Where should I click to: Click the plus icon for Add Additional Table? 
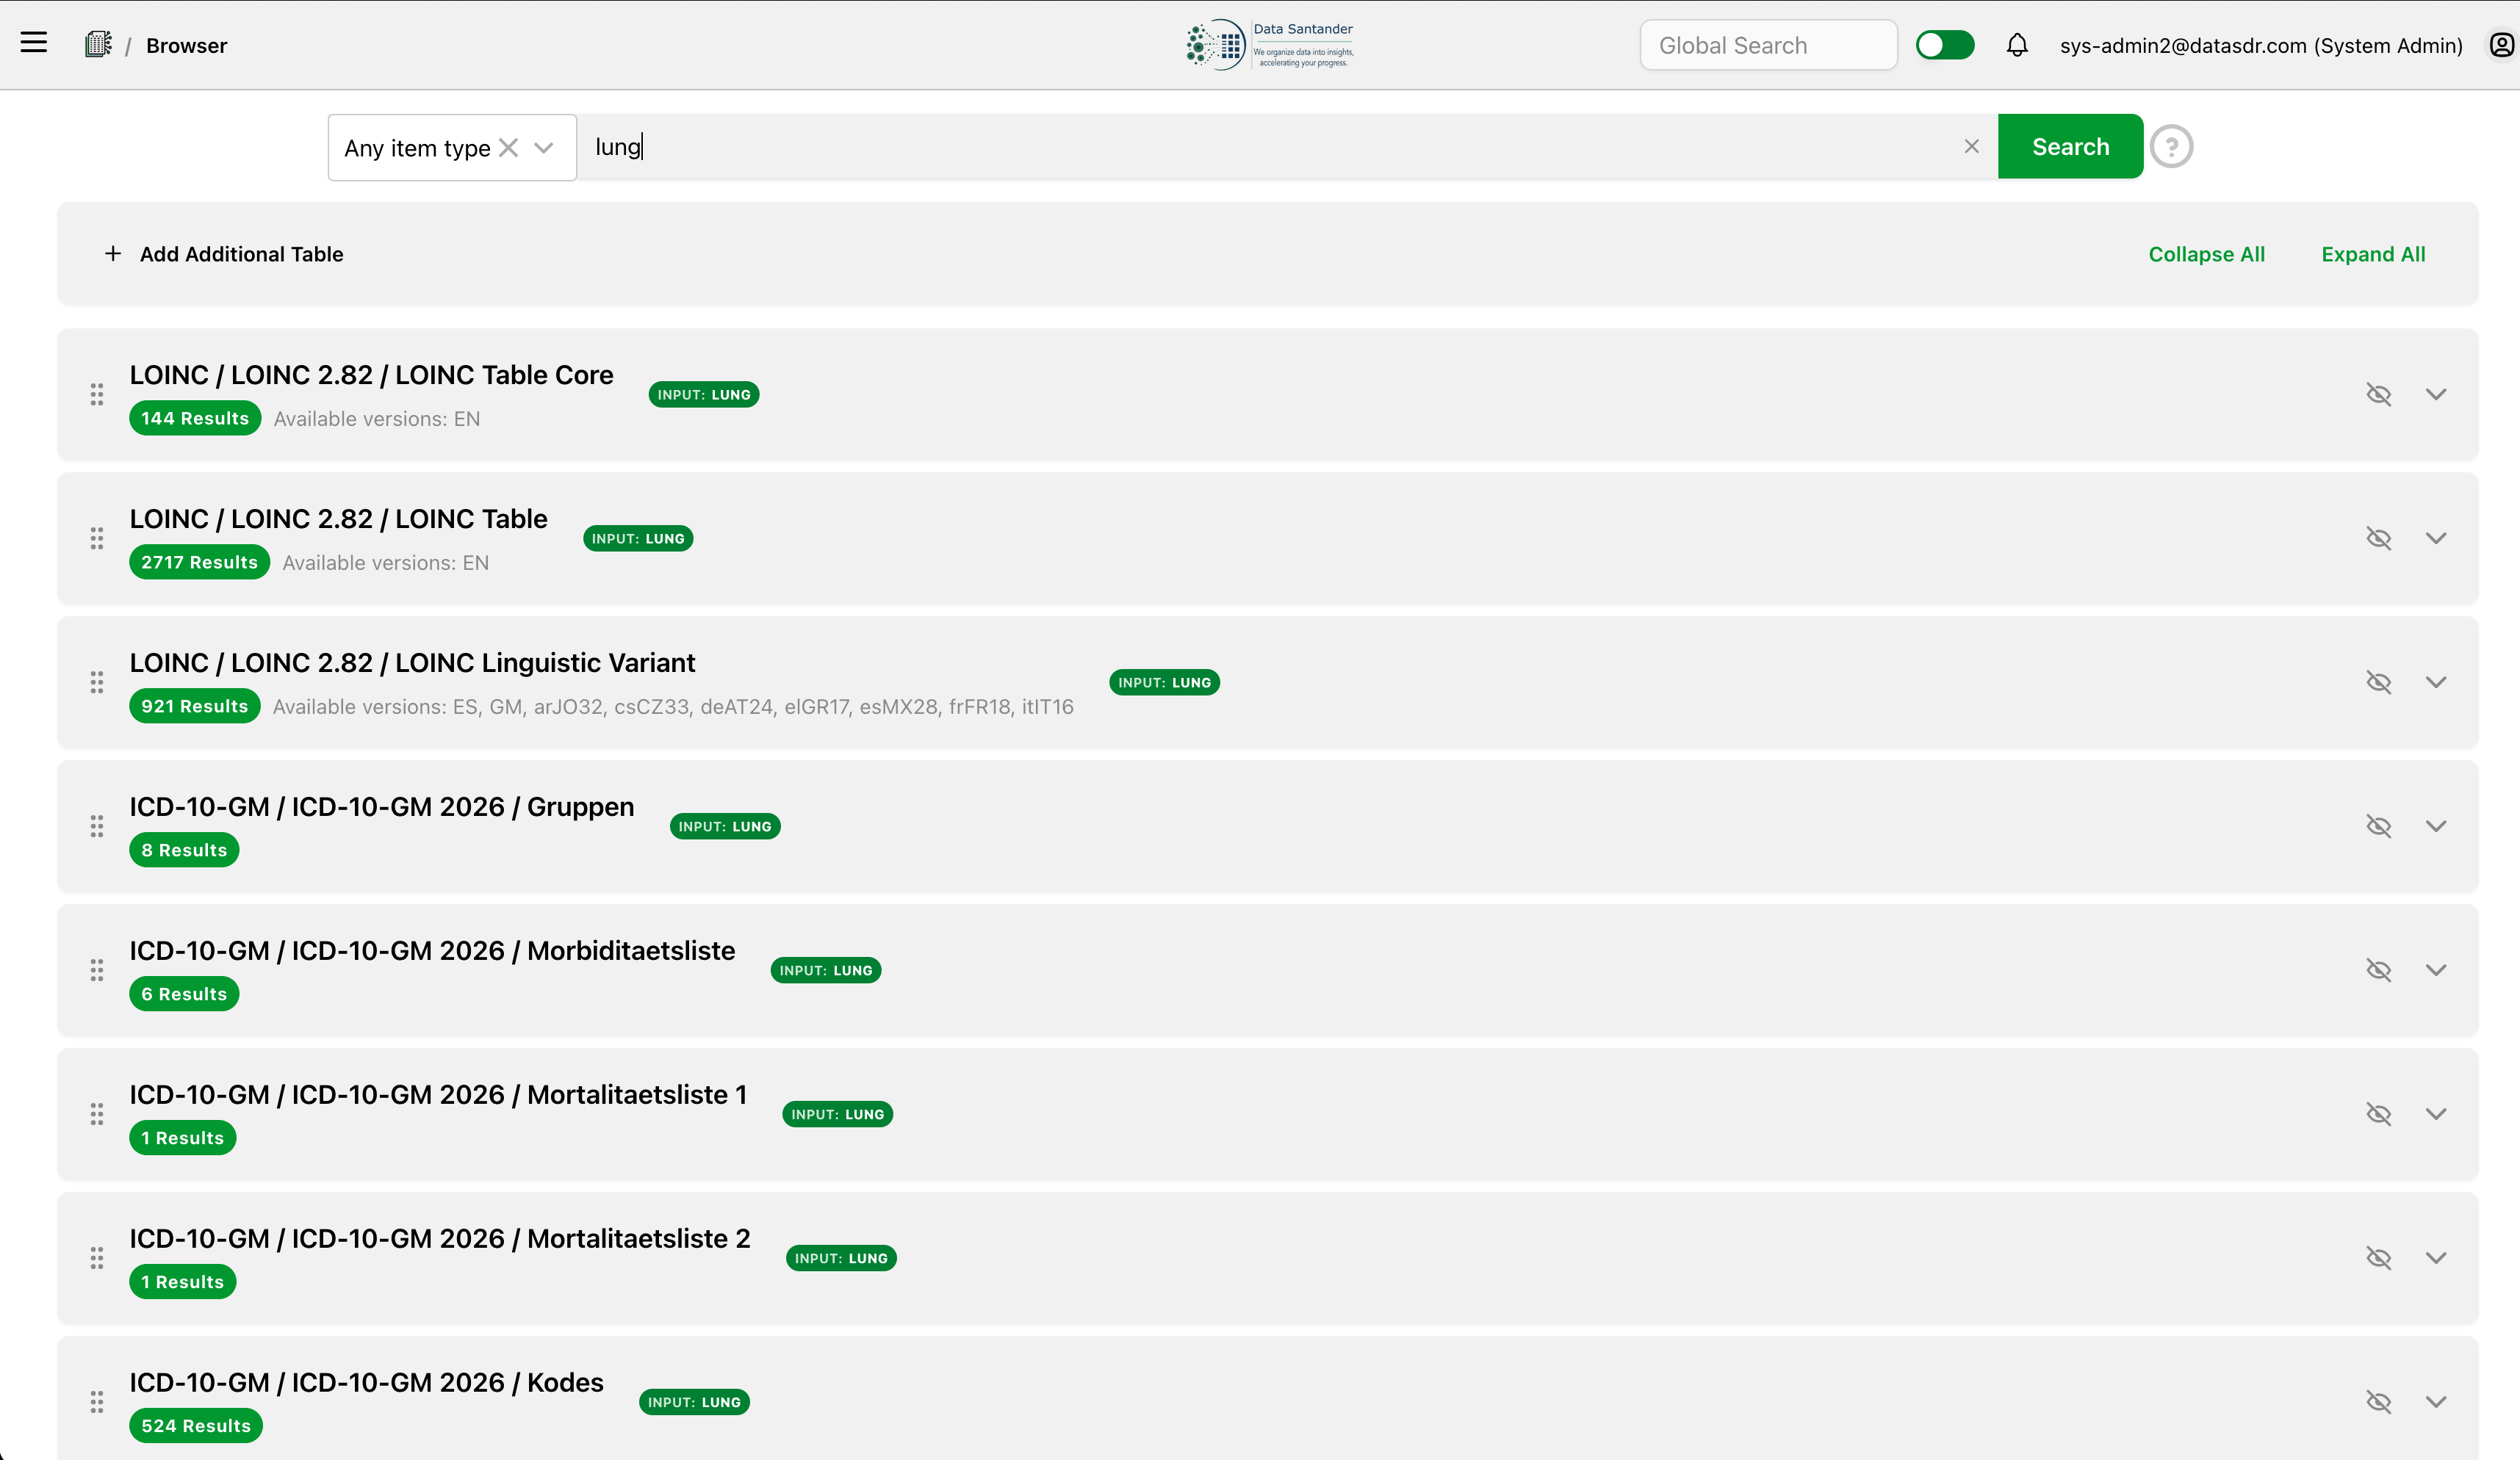[x=113, y=254]
